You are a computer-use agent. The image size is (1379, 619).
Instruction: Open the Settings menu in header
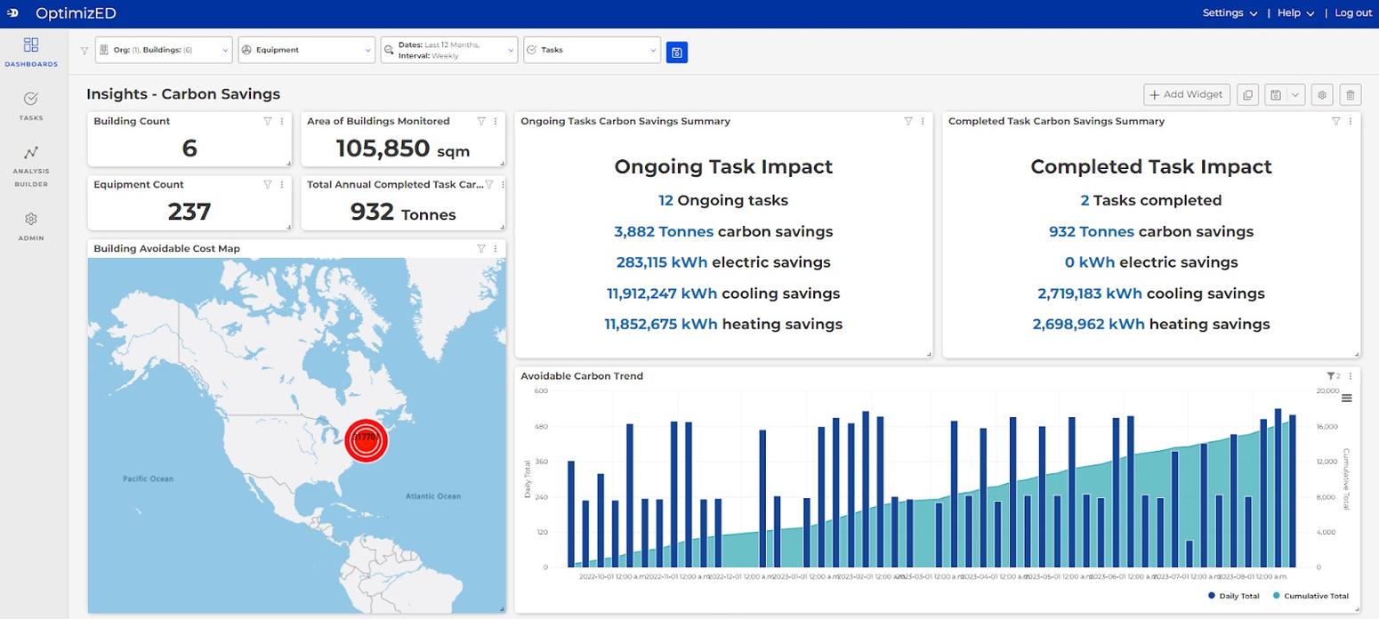coord(1229,13)
